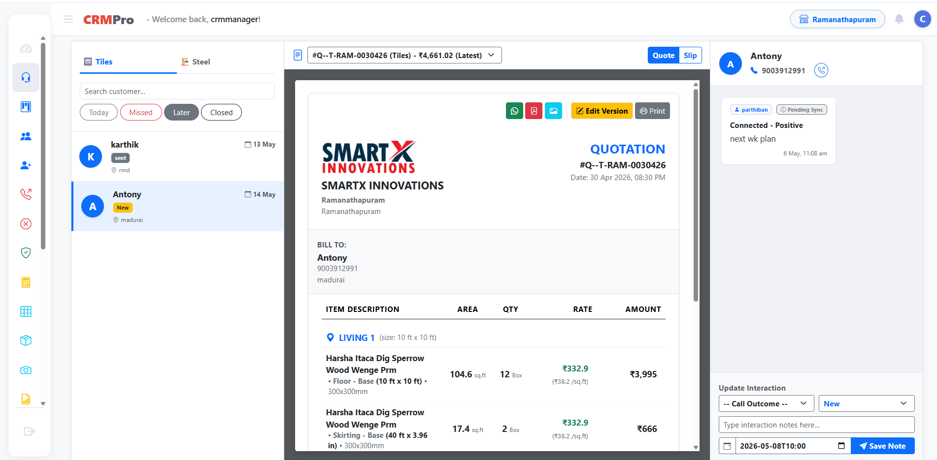Open the headset telecalling sidebar icon
This screenshot has width=937, height=460.
point(26,77)
